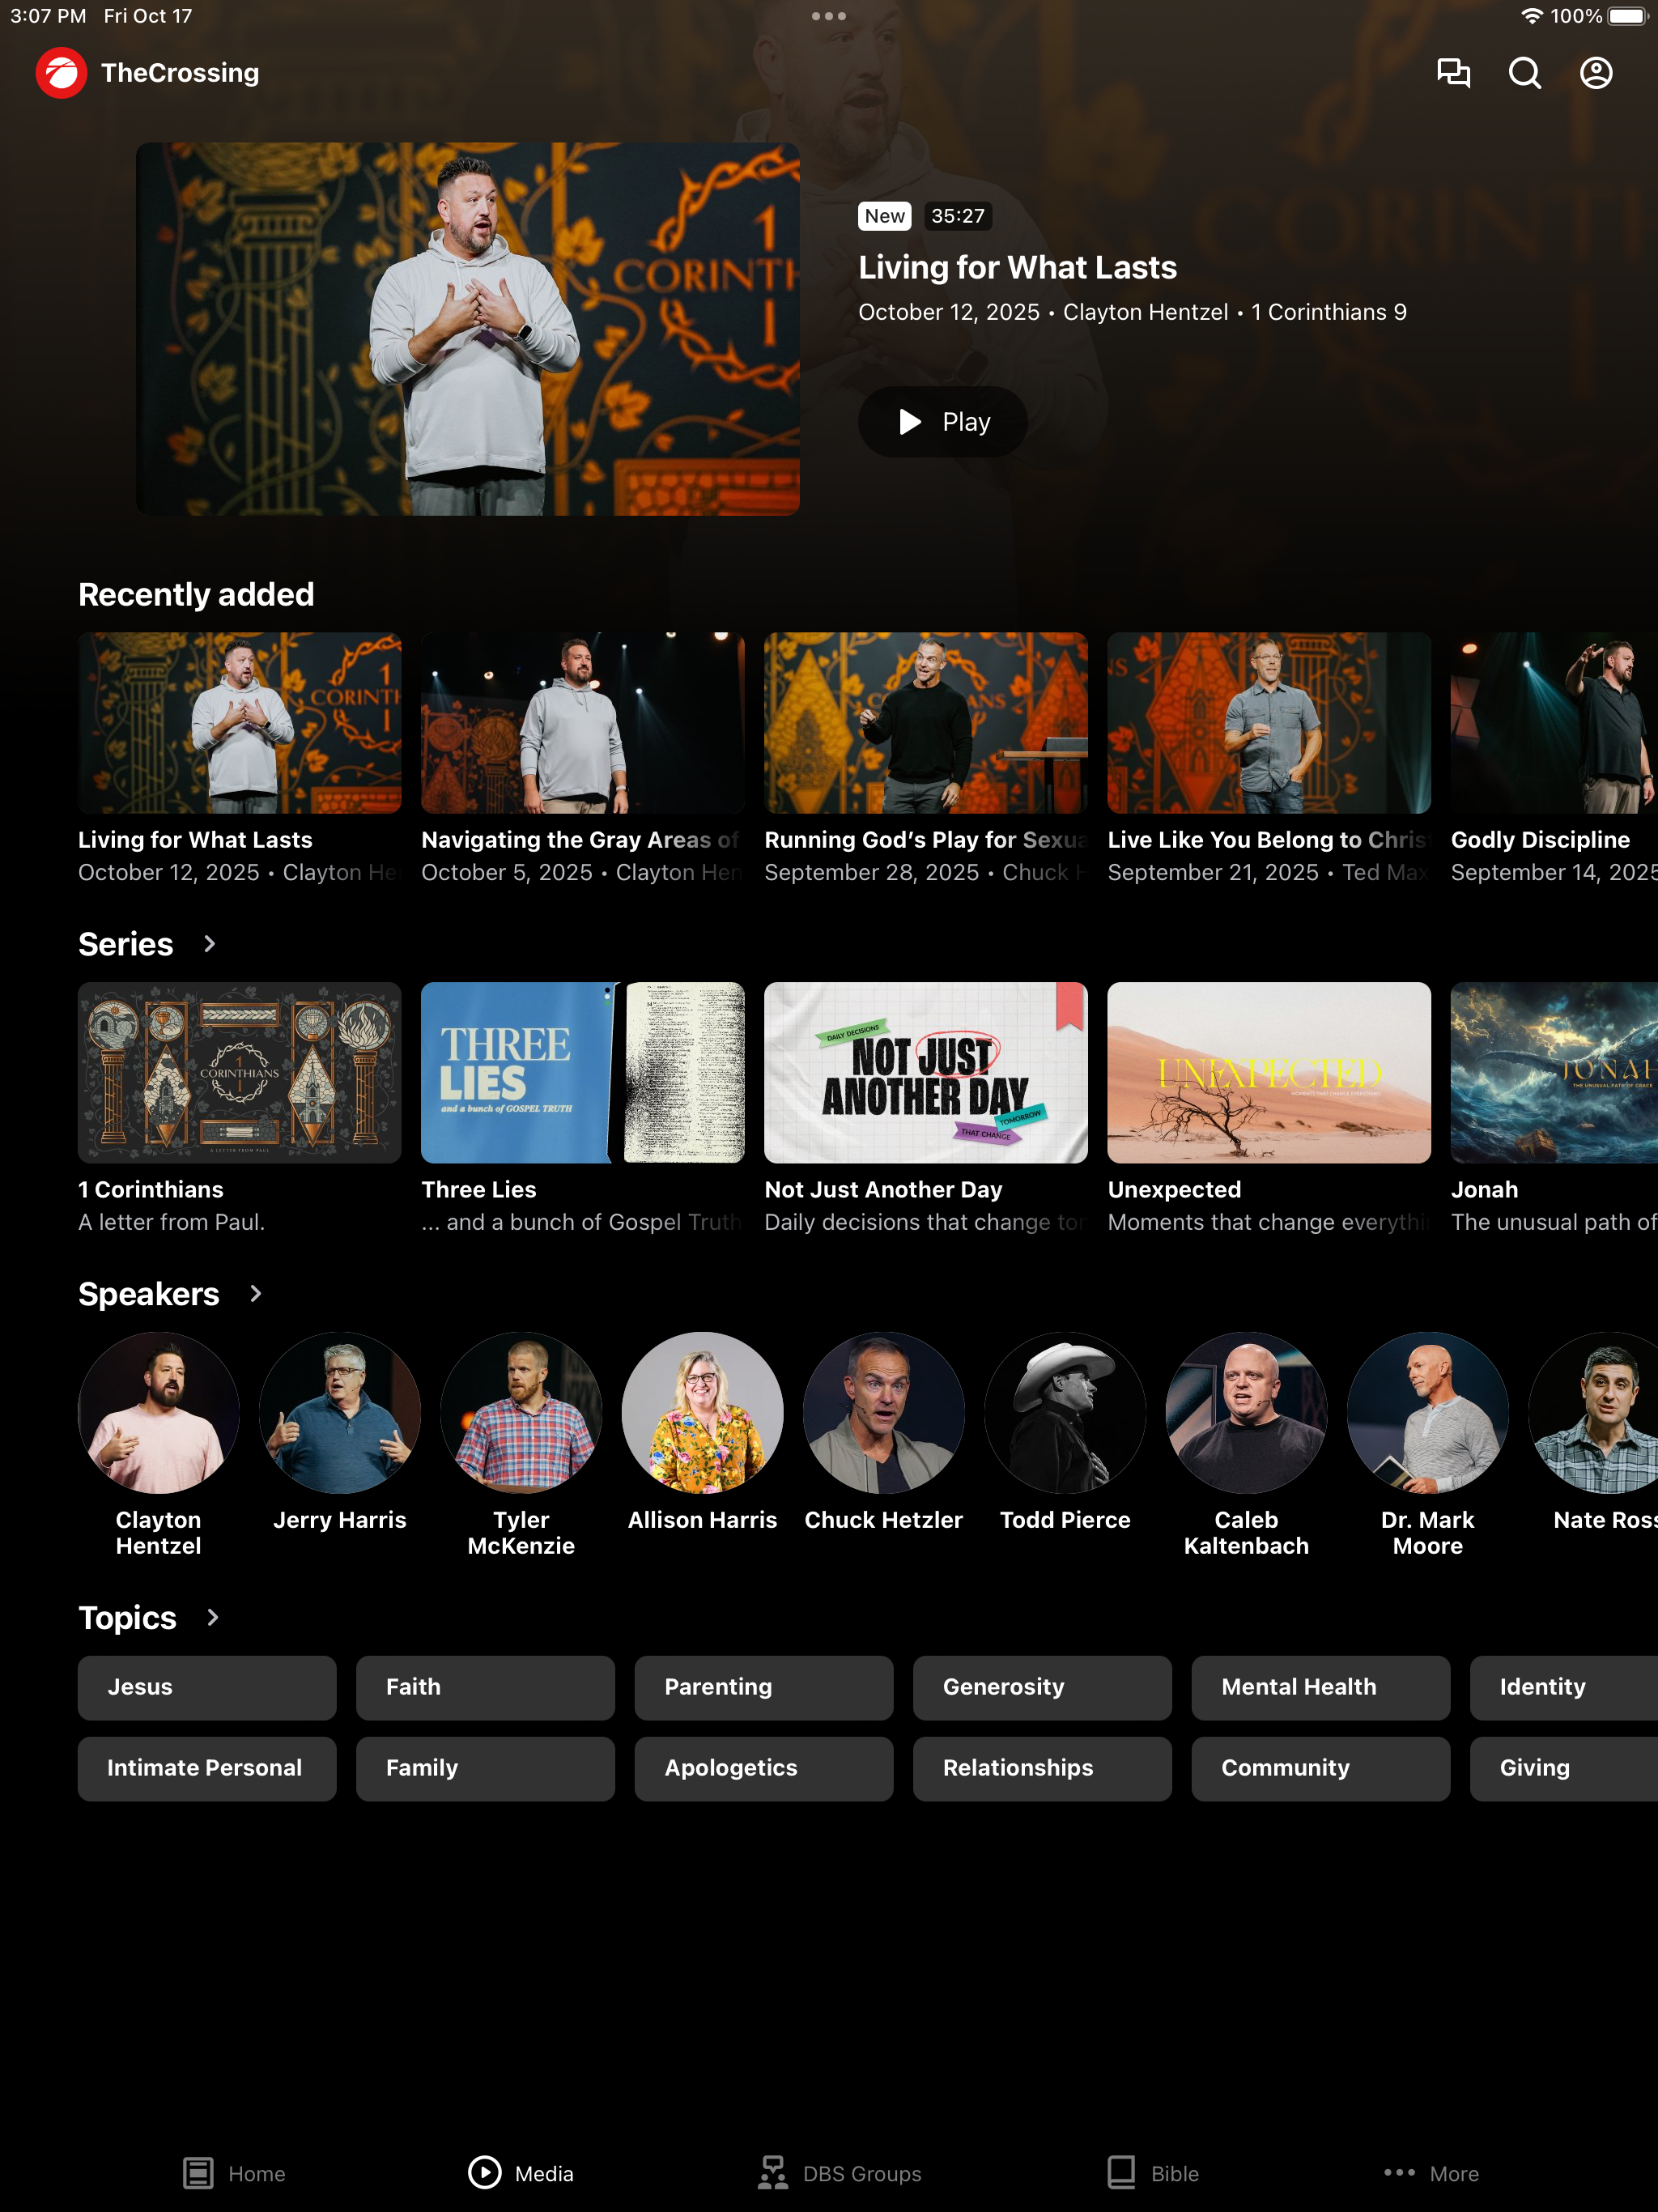This screenshot has width=1658, height=2212.
Task: Expand the Series section chevron
Action: (209, 944)
